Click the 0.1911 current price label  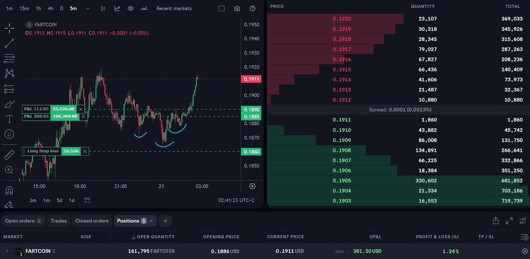(x=251, y=79)
